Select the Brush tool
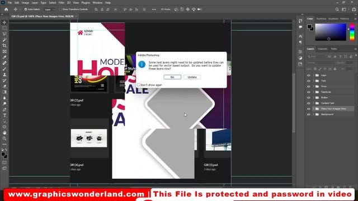358x201 pixels. [4, 69]
